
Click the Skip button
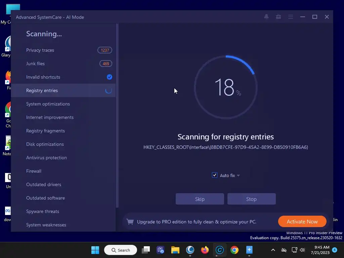point(200,199)
